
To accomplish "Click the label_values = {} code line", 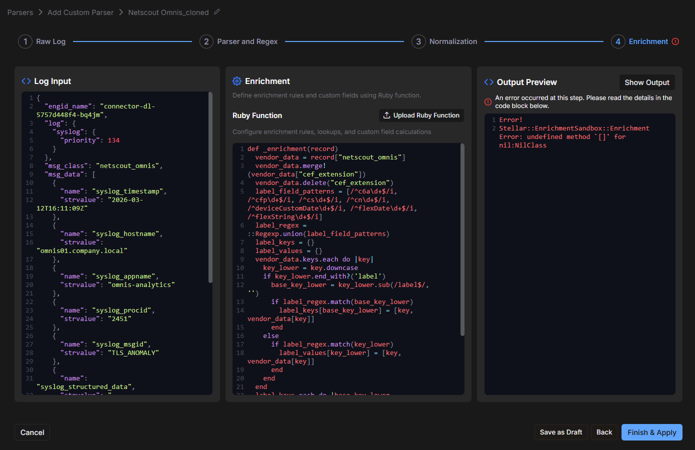I will click(x=289, y=250).
